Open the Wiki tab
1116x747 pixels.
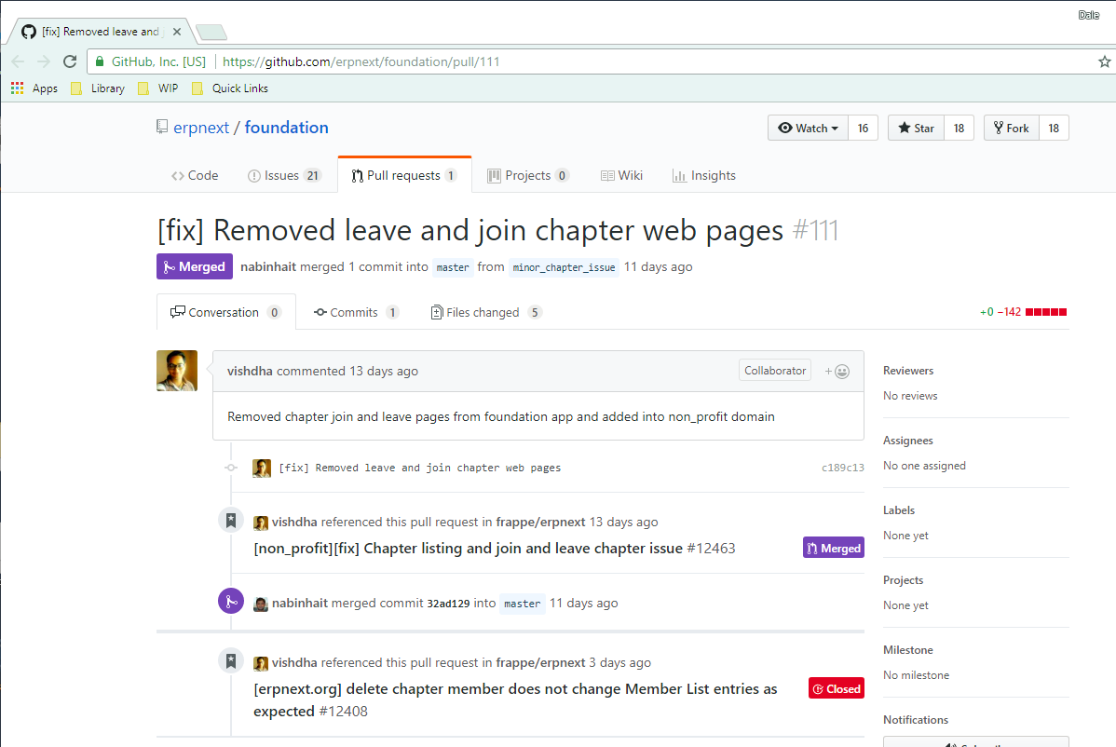pyautogui.click(x=621, y=176)
